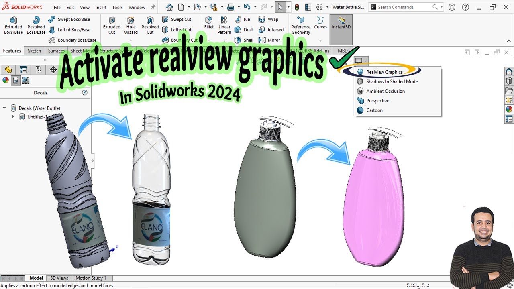Image resolution: width=514 pixels, height=289 pixels.
Task: Select the Revolved Cut tool
Action: click(150, 25)
